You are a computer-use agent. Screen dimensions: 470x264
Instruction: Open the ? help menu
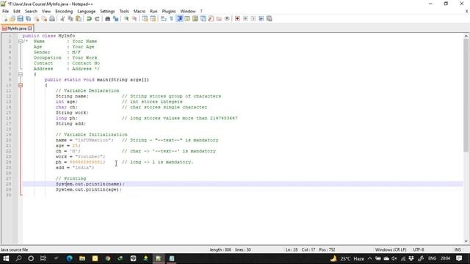(x=201, y=11)
